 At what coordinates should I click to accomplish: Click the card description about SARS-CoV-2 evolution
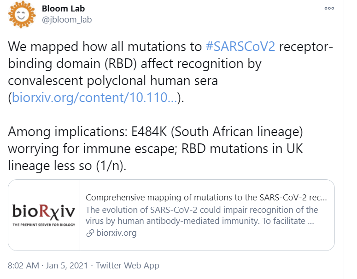pos(202,215)
